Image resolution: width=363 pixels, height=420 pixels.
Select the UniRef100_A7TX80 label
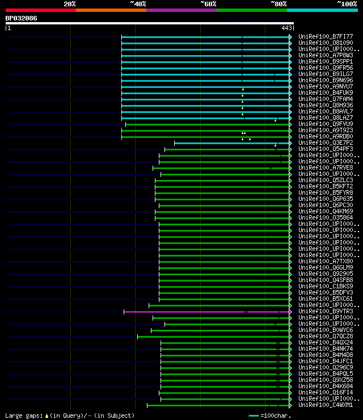(x=326, y=261)
